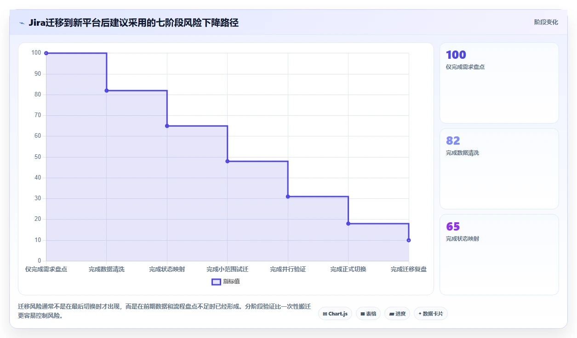Click the data point at value 100
This screenshot has width=577, height=338.
coord(46,53)
